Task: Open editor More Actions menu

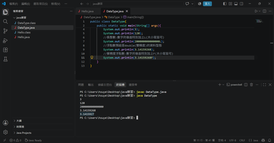Action: [270, 11]
